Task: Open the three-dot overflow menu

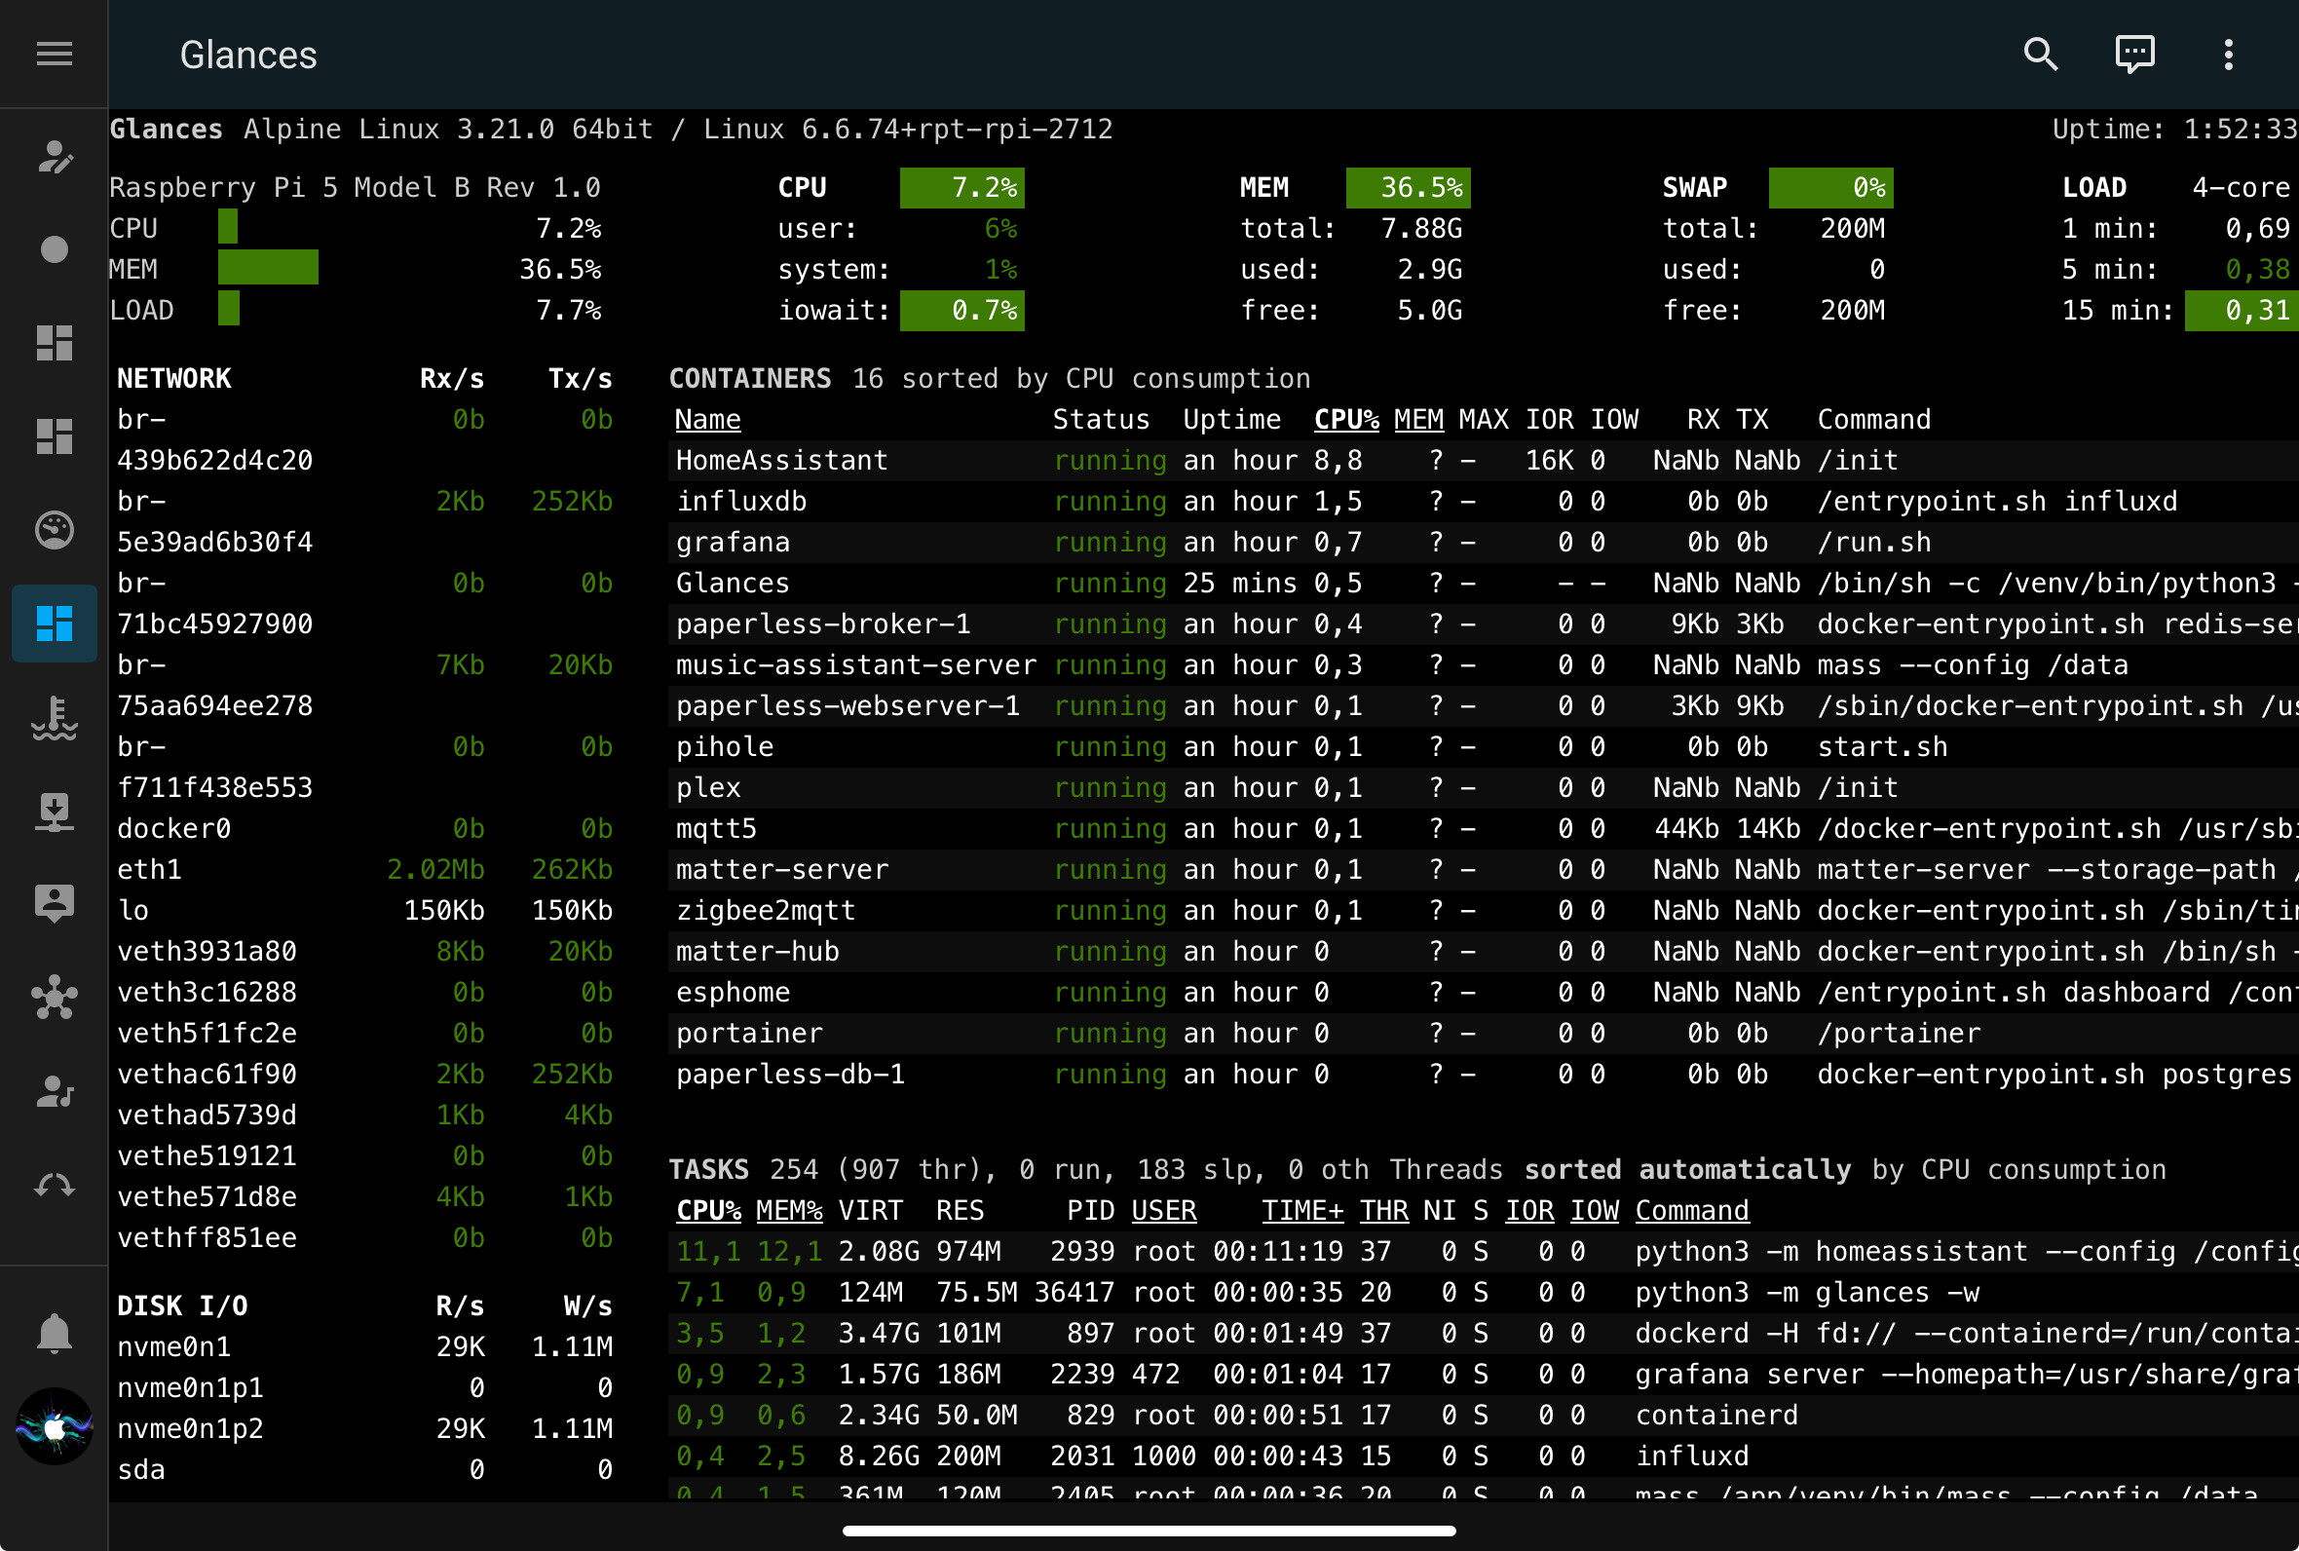Action: point(2228,54)
